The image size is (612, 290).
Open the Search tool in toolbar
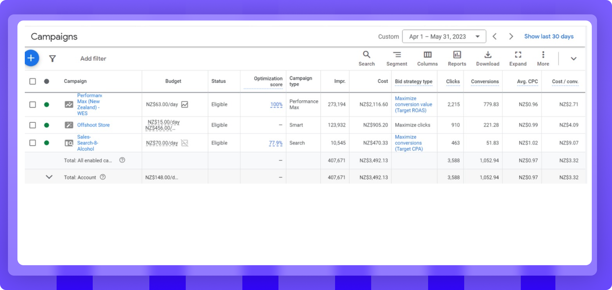367,58
